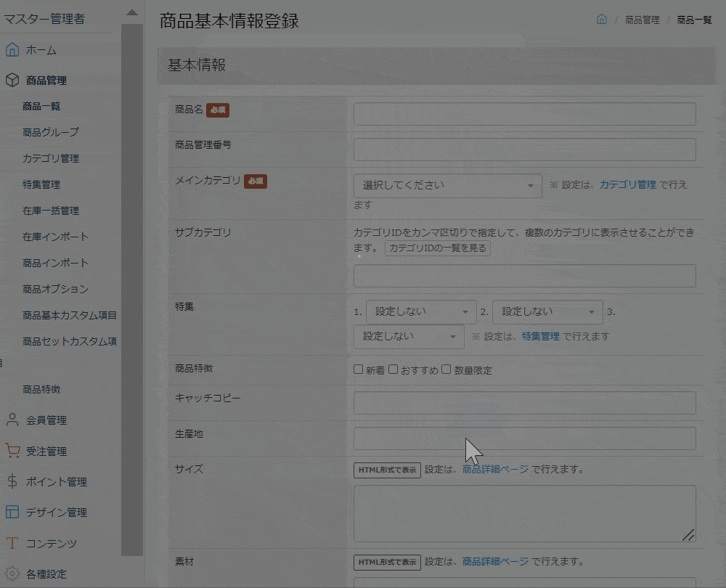Image resolution: width=726 pixels, height=588 pixels.
Task: Go to 商品オプション in sidebar
Action: coord(56,290)
